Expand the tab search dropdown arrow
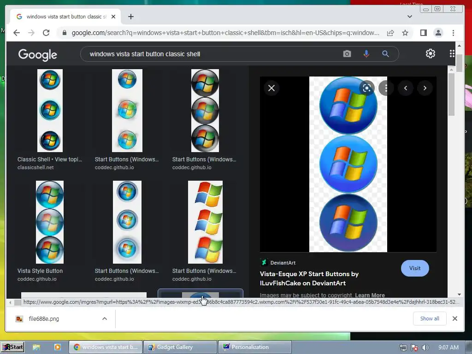The height and width of the screenshot is (354, 472). (x=409, y=17)
